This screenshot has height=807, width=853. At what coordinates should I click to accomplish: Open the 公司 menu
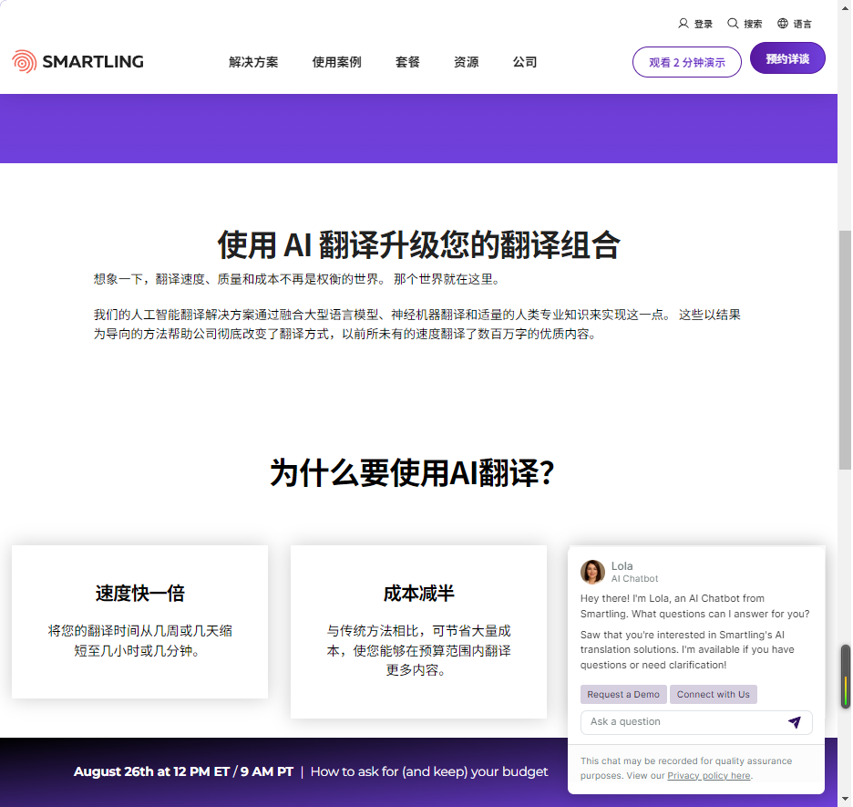(x=525, y=62)
